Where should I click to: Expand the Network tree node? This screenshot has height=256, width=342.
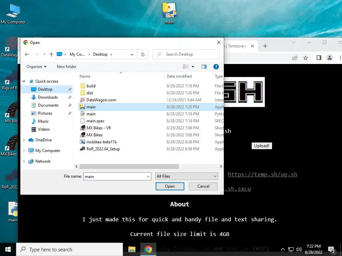(24, 161)
